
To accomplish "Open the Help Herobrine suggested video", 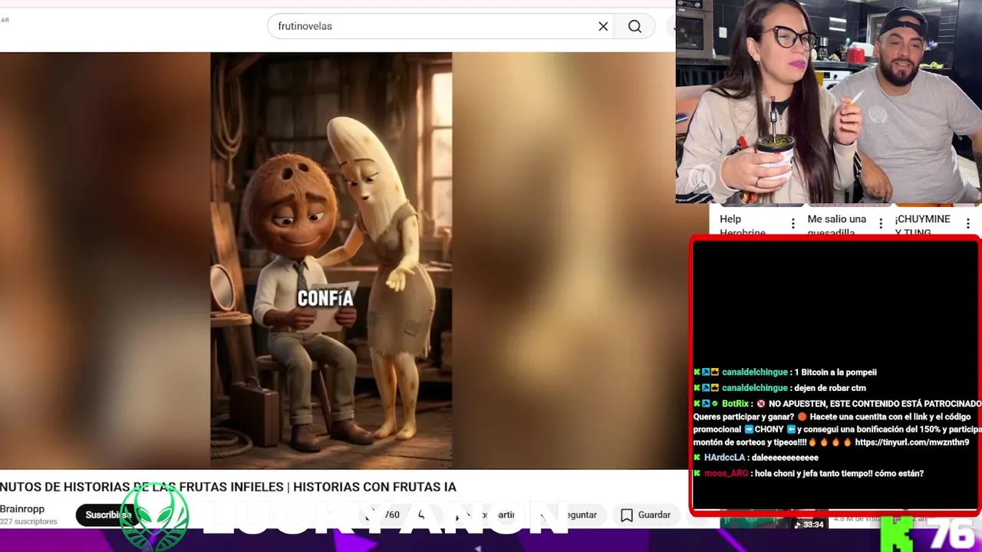I will point(742,225).
